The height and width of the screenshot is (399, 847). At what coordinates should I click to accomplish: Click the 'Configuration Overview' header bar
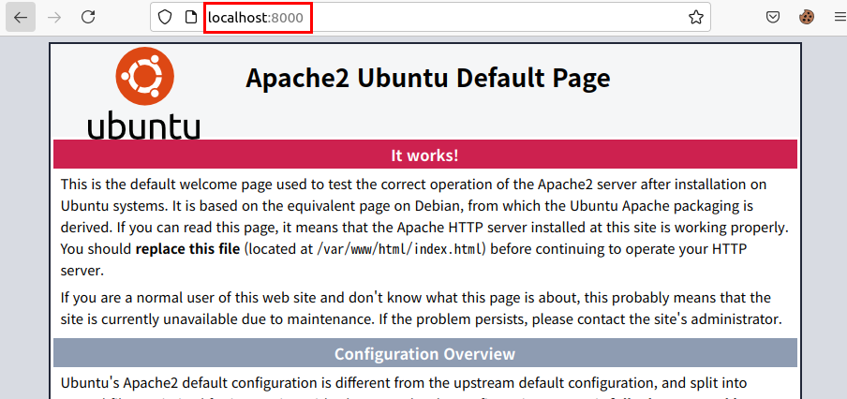[x=425, y=354]
